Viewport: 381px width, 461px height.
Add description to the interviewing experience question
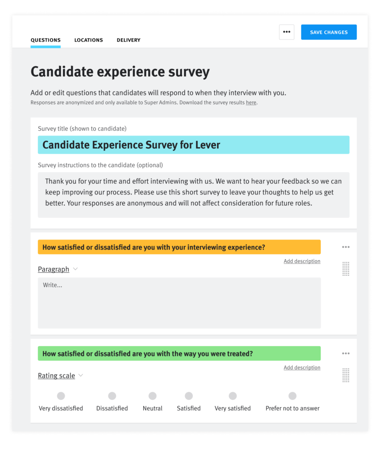click(302, 261)
